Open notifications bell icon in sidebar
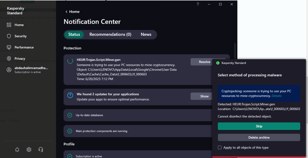308x158 pixels. point(17,150)
